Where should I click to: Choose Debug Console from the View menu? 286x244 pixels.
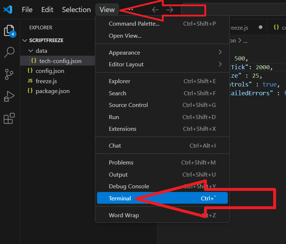point(162,186)
